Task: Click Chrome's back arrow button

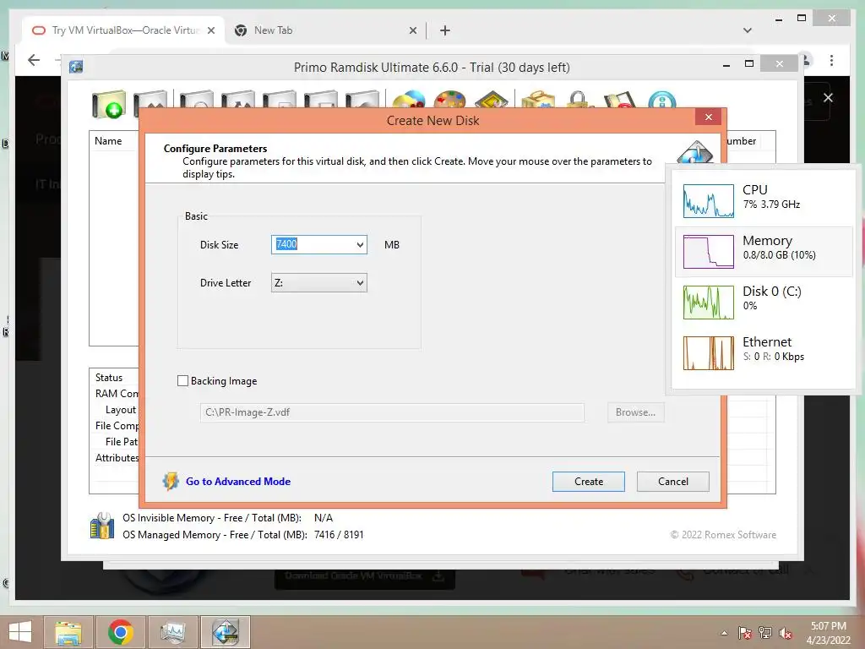Action: (x=34, y=60)
